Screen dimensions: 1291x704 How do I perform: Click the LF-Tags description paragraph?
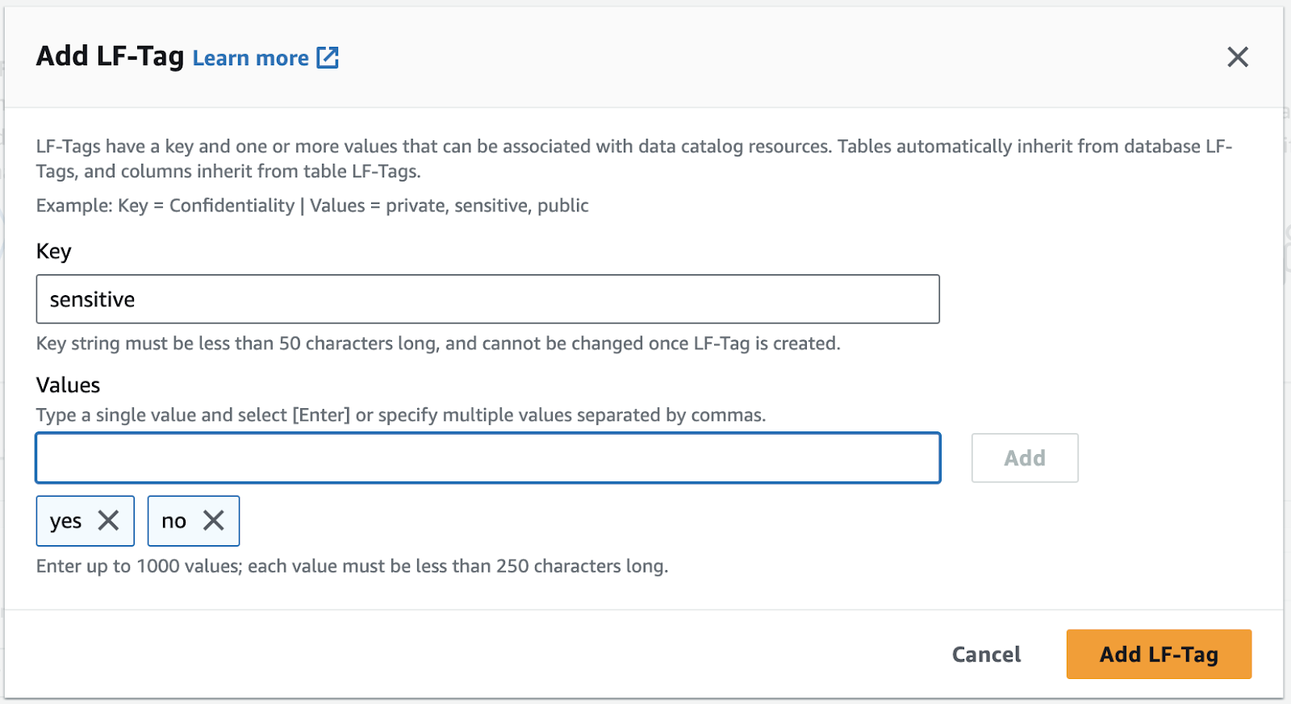633,158
